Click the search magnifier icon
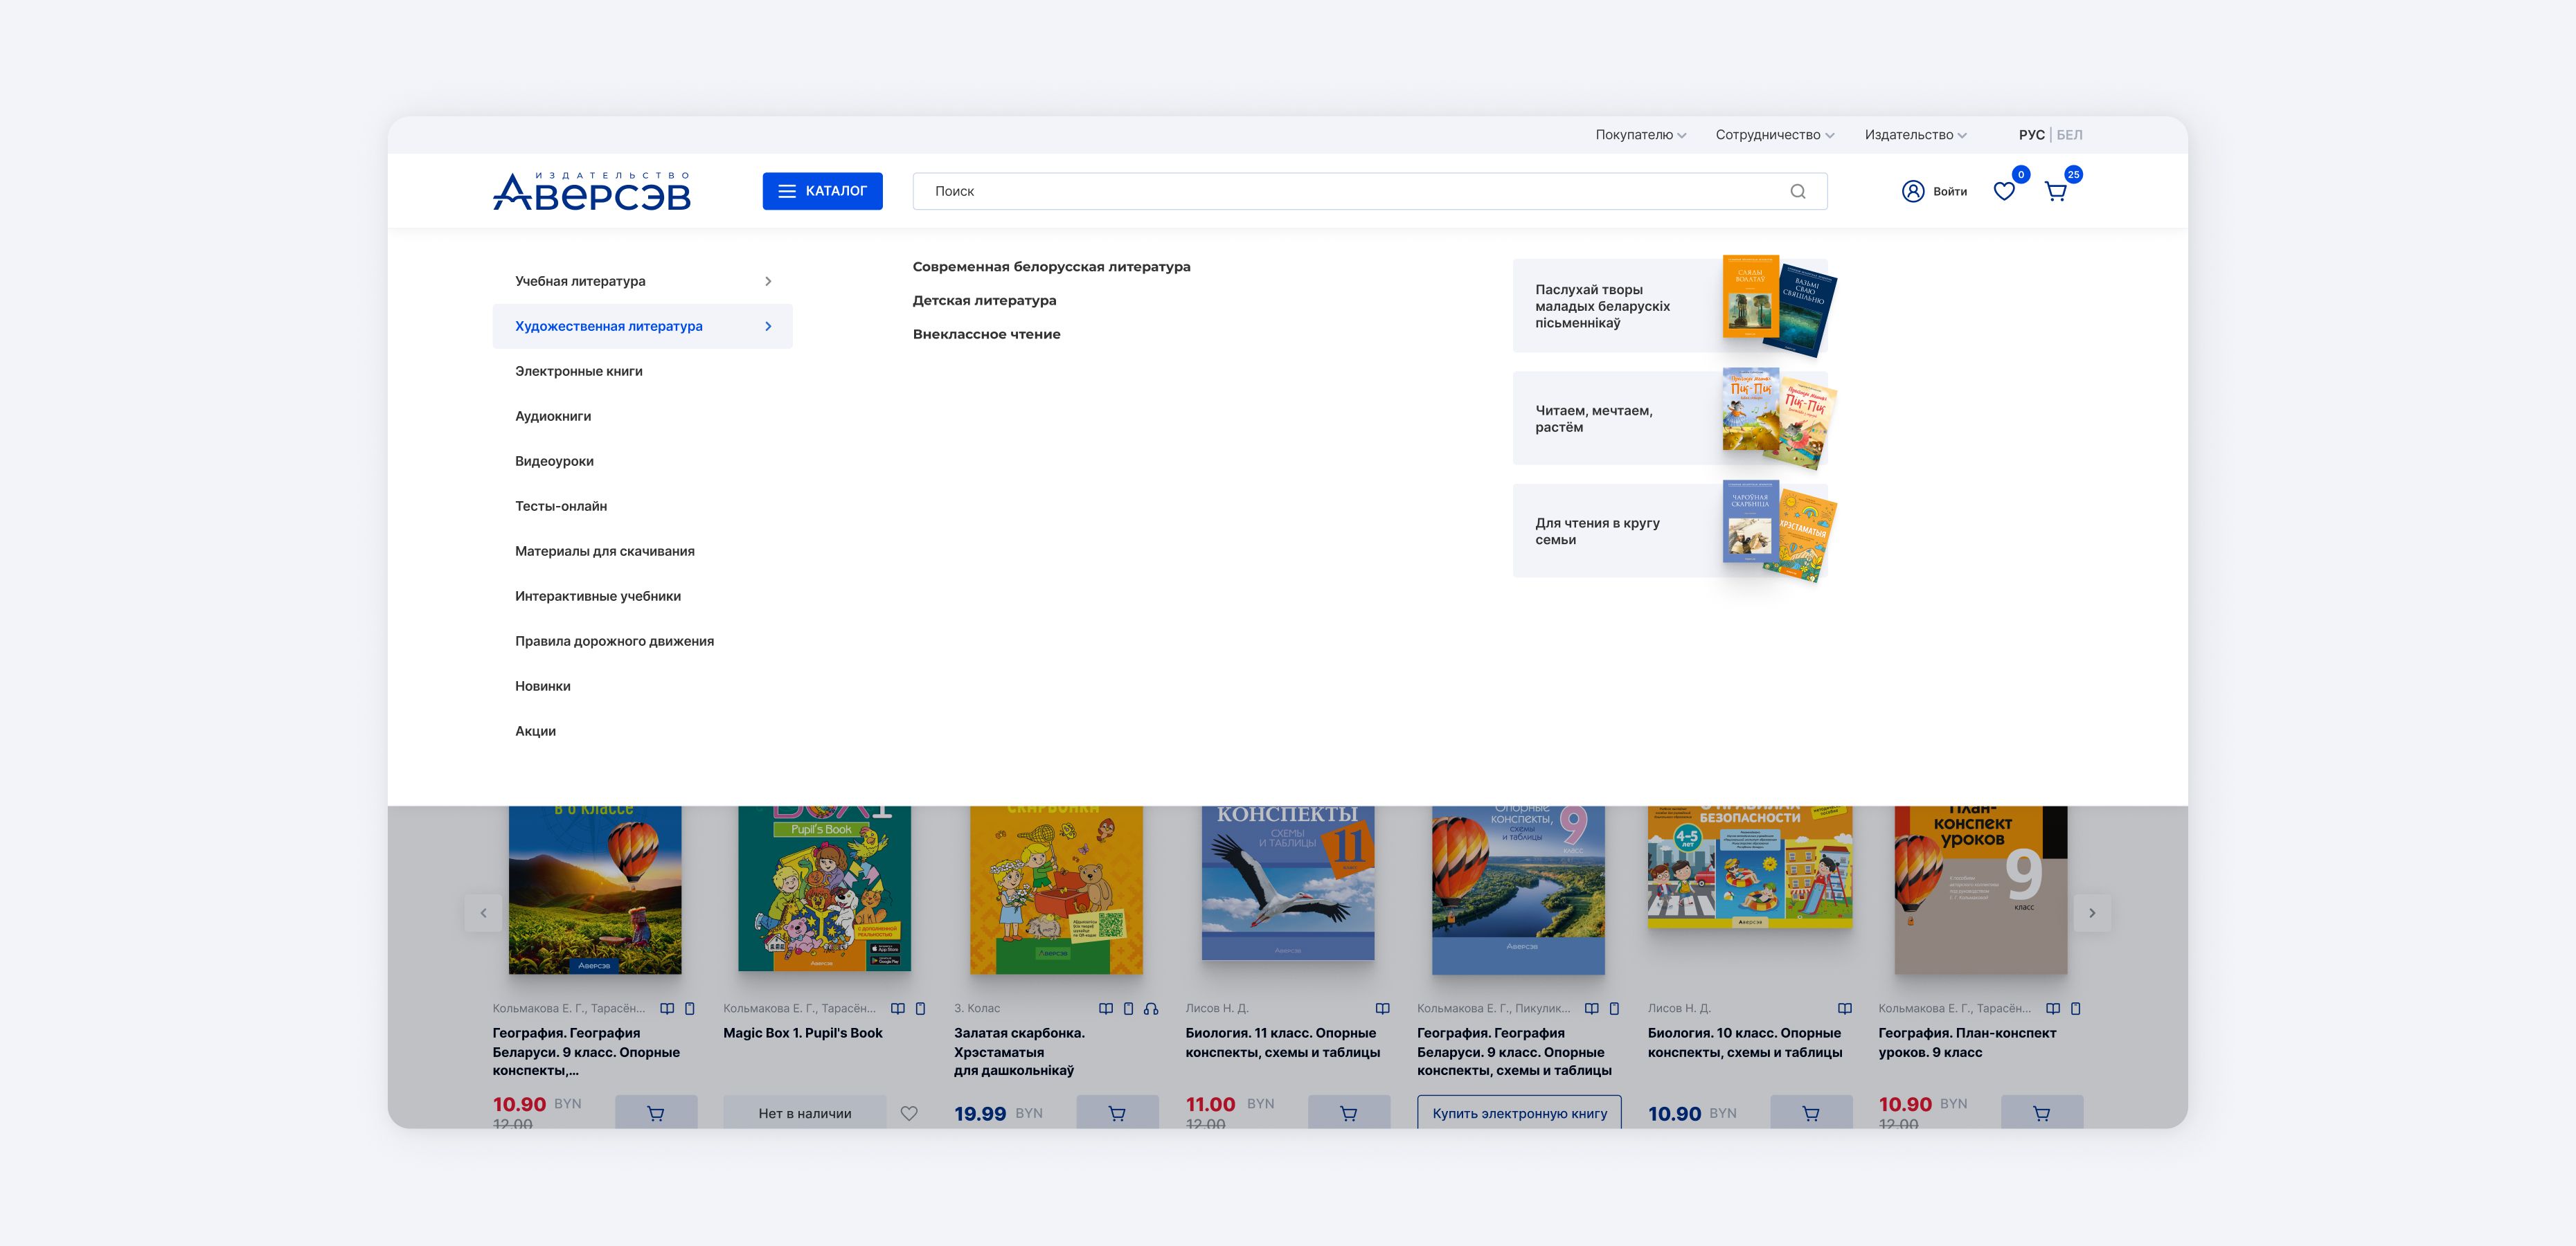This screenshot has height=1246, width=2576. [x=1797, y=191]
